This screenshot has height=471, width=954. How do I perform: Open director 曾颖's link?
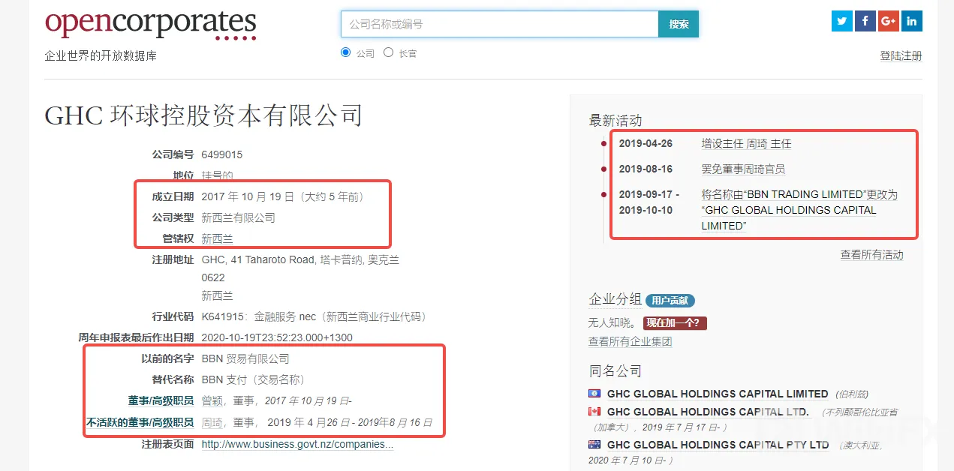[213, 401]
